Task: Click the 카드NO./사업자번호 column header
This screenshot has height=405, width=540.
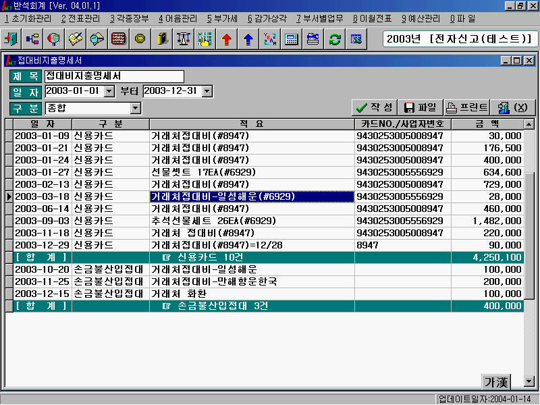Action: 403,124
